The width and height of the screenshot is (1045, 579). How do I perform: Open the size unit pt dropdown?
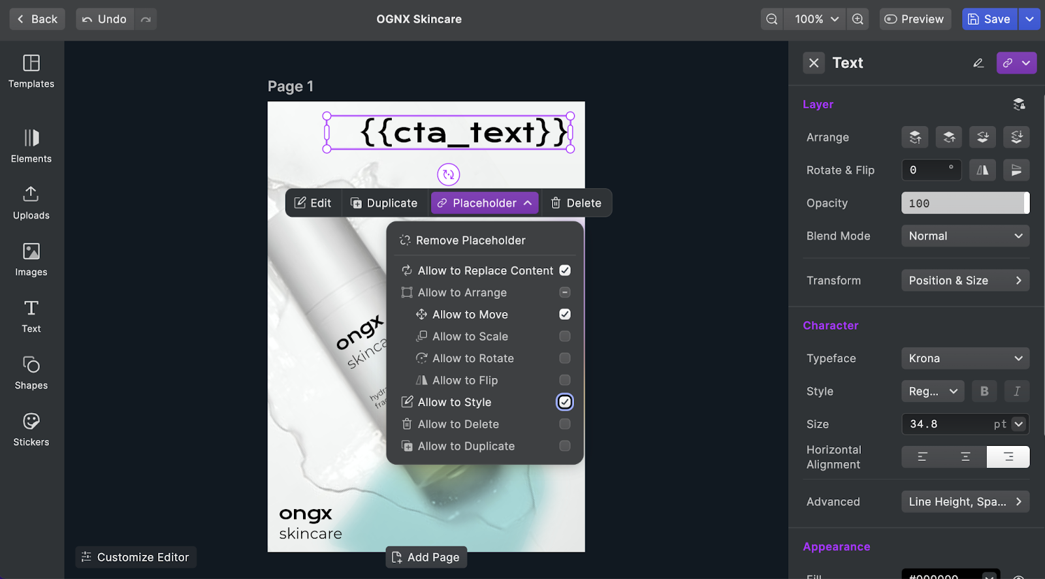tap(1019, 424)
